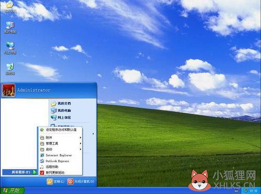Click the Administrator chess avatar picture
Image resolution: width=261 pixels, height=194 pixels.
[8, 90]
